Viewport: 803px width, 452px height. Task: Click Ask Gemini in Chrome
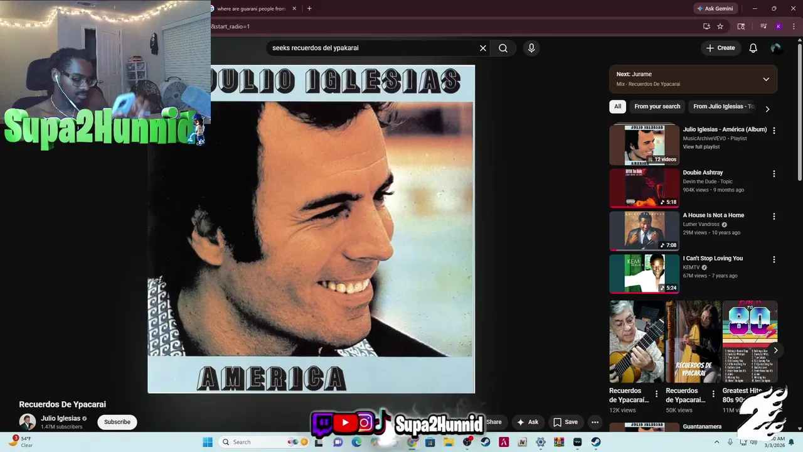(715, 9)
